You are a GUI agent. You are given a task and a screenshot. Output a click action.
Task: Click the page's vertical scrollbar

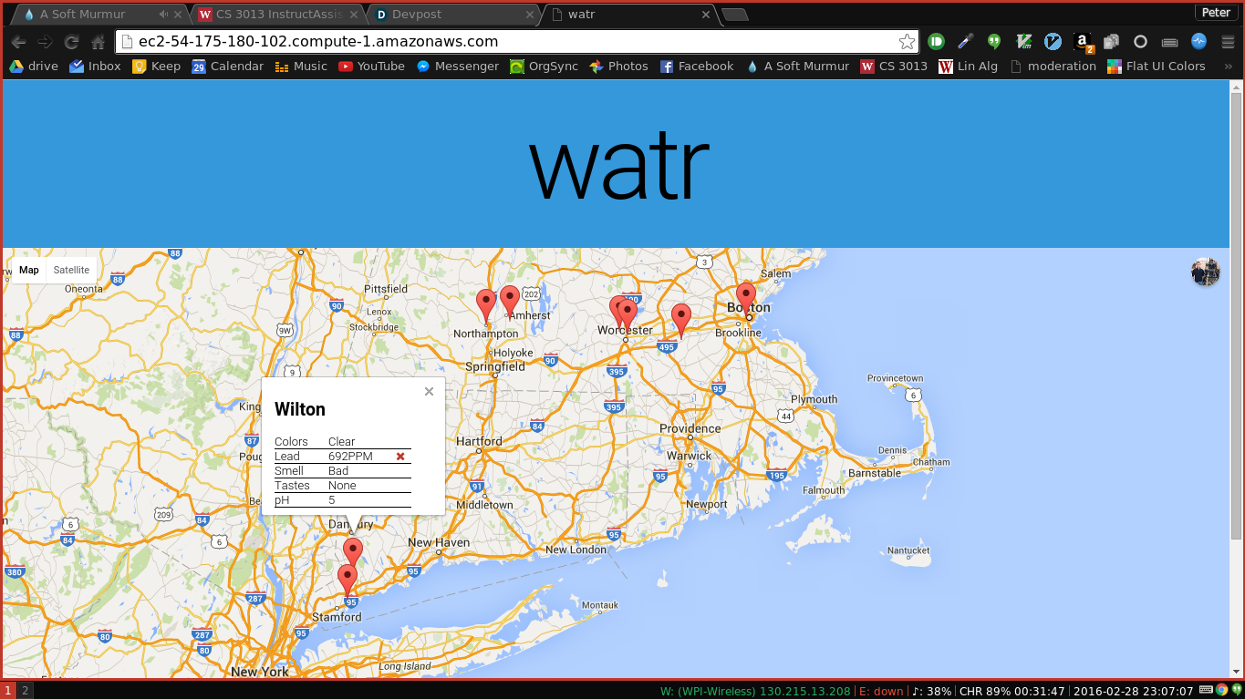pos(1236,315)
